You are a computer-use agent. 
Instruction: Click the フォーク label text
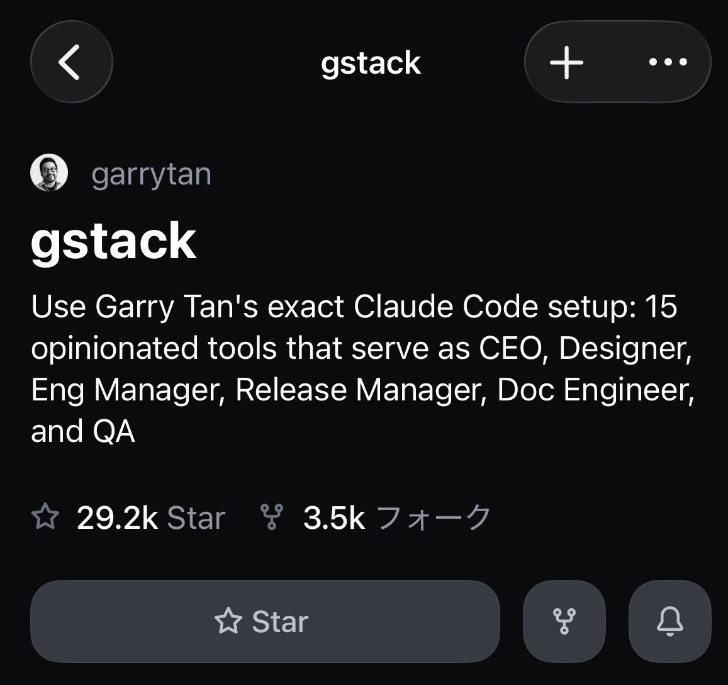[434, 518]
